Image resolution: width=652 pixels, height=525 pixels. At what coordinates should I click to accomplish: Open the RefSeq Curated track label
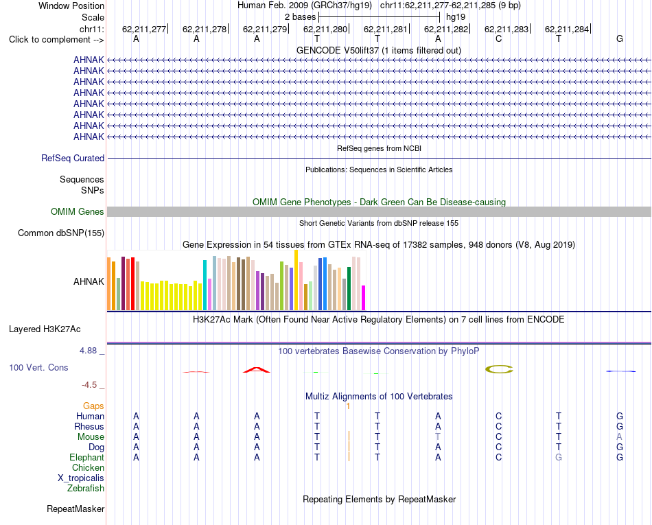[73, 159]
